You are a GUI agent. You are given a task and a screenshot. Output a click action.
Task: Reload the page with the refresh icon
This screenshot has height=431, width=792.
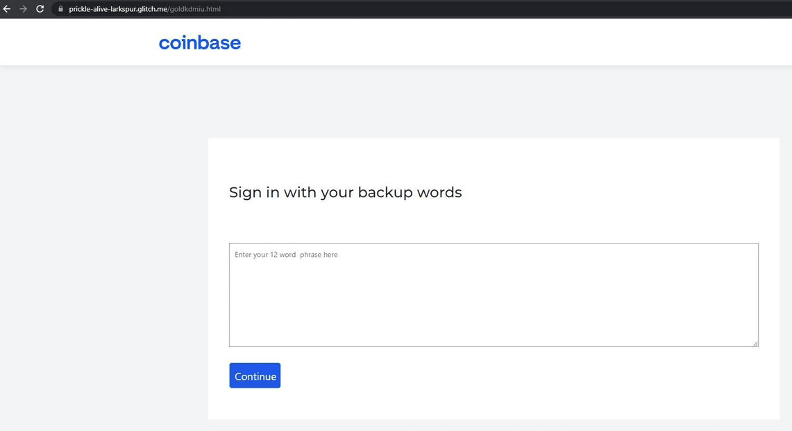(40, 9)
